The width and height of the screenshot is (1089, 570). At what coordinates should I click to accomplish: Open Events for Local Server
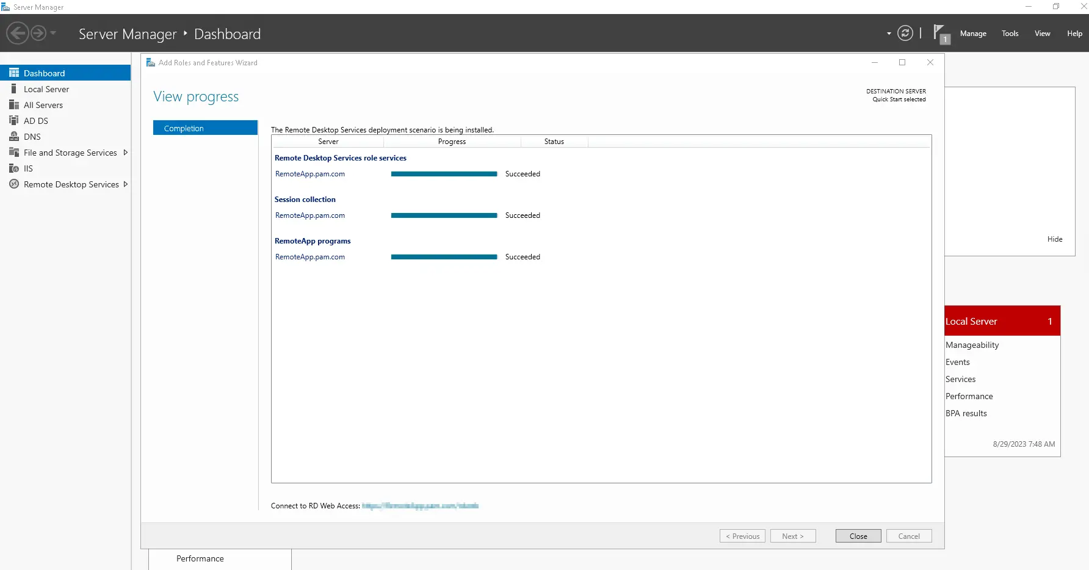pyautogui.click(x=958, y=361)
